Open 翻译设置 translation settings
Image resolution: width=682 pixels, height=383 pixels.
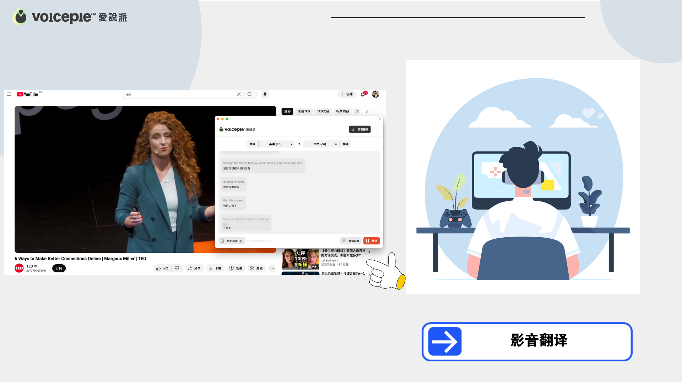pos(351,241)
